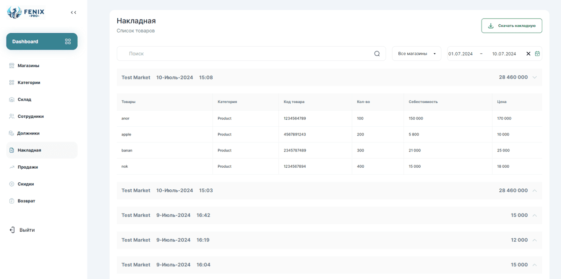Click the Dashboard button
The height and width of the screenshot is (279, 561).
[x=42, y=42]
